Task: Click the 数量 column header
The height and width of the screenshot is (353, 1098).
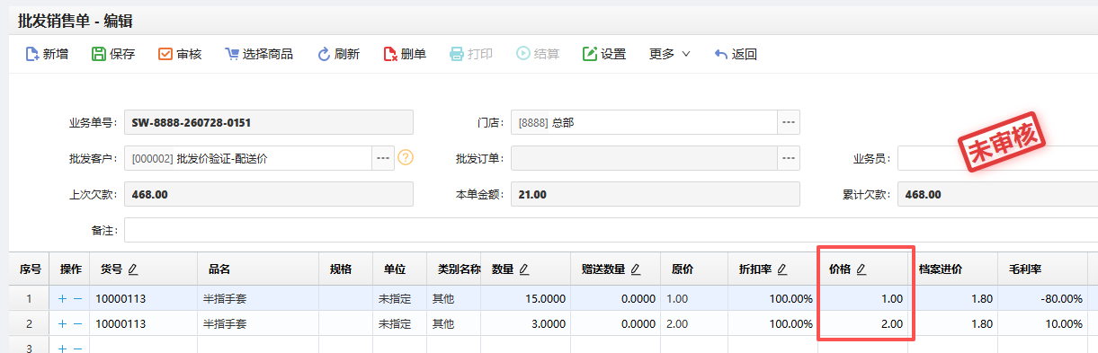Action: coord(527,269)
